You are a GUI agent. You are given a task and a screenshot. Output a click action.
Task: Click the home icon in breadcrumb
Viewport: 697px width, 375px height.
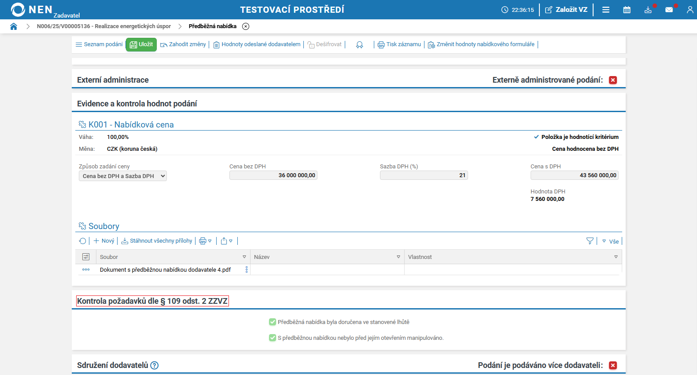click(x=14, y=26)
